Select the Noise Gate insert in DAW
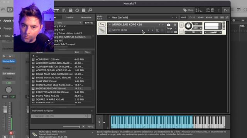The width and height of the screenshot is (247, 138). coord(8,61)
